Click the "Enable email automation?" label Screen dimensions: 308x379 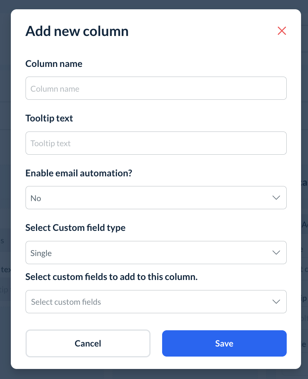tap(79, 173)
